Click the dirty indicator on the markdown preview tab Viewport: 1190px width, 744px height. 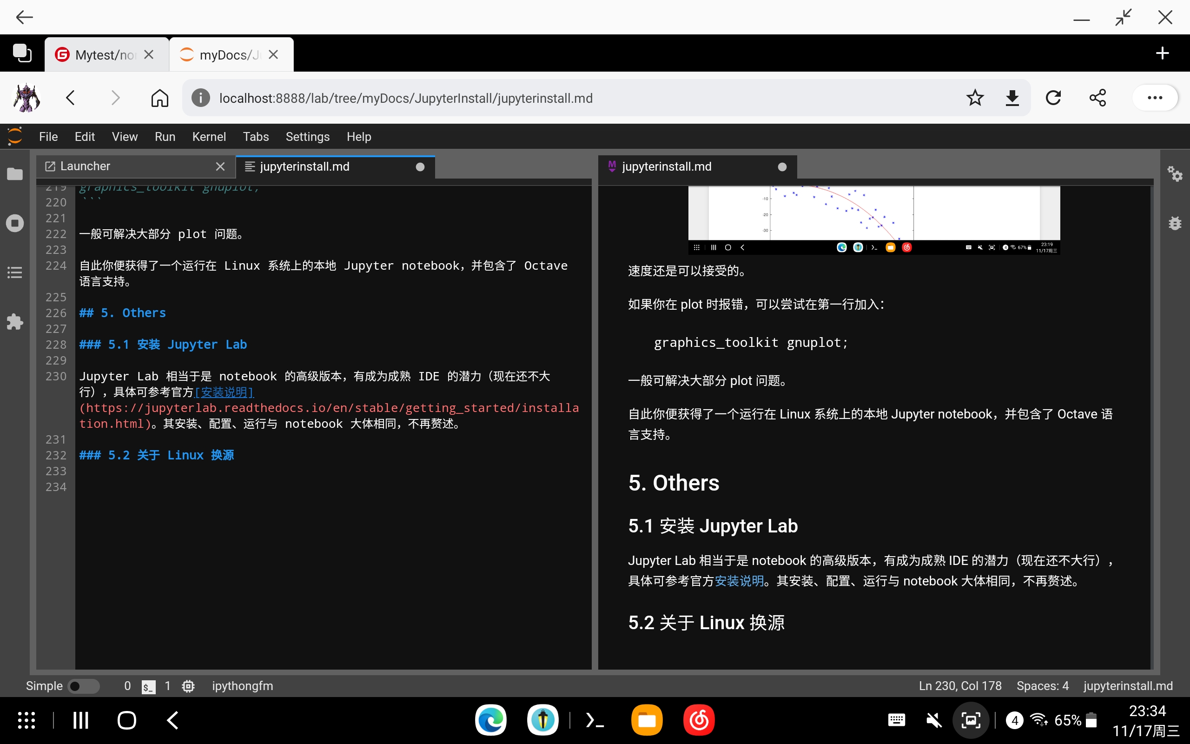click(782, 167)
